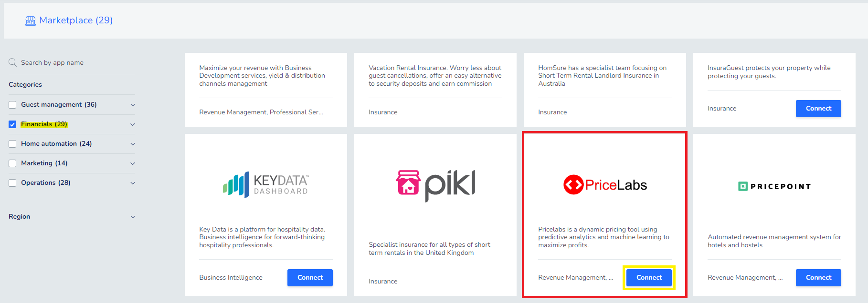
Task: Click the PriceLabs logo
Action: pos(605,185)
